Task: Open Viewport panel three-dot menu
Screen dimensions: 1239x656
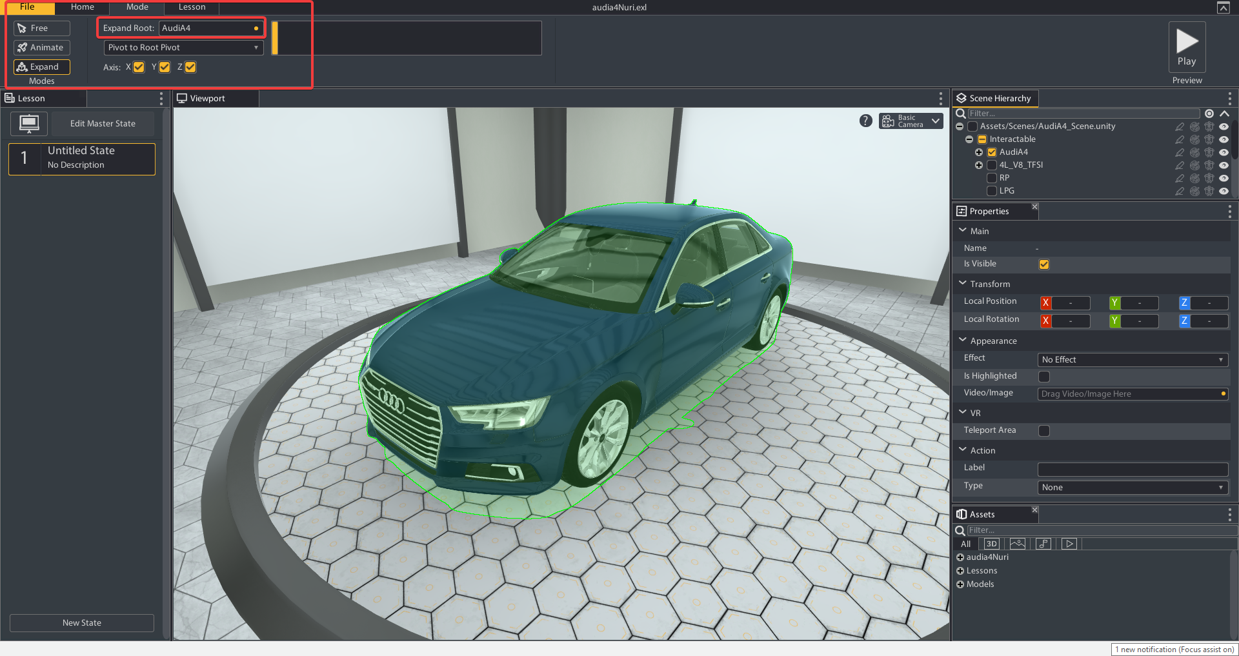Action: point(941,99)
